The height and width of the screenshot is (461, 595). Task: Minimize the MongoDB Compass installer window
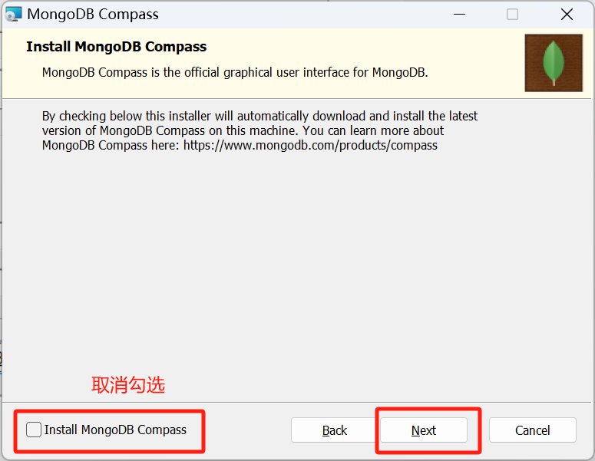point(459,15)
